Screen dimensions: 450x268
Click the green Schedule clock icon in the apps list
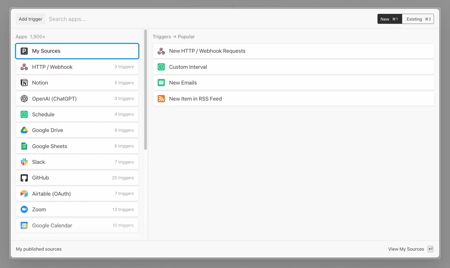[x=24, y=114]
